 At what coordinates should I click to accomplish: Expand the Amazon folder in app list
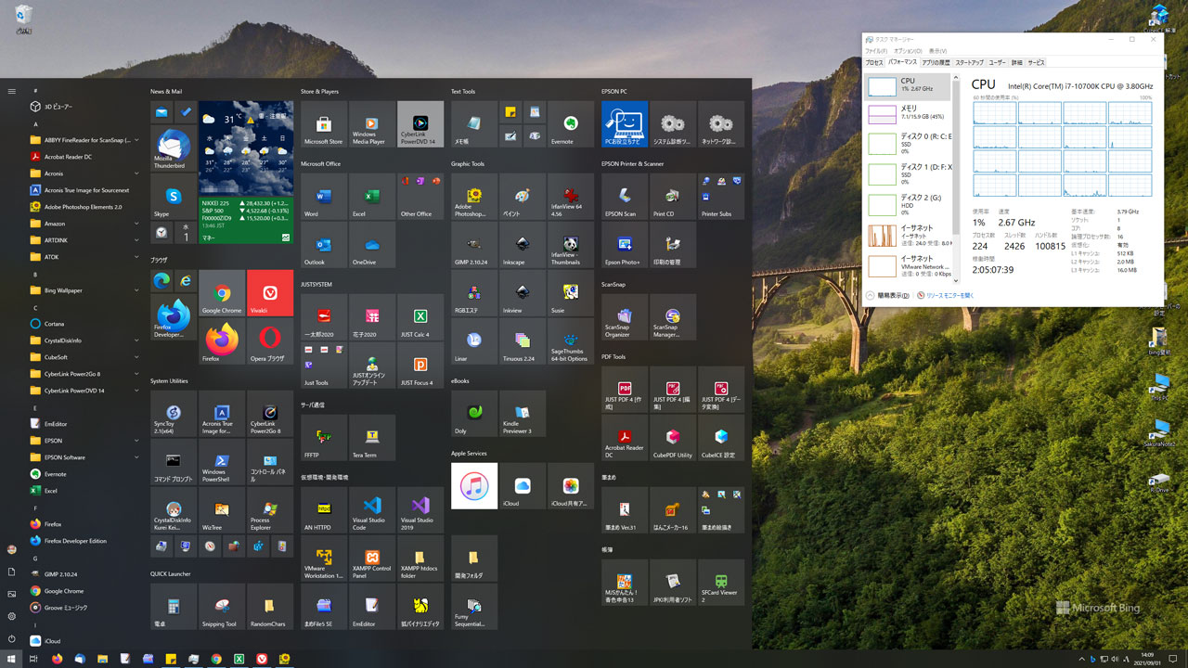point(84,224)
